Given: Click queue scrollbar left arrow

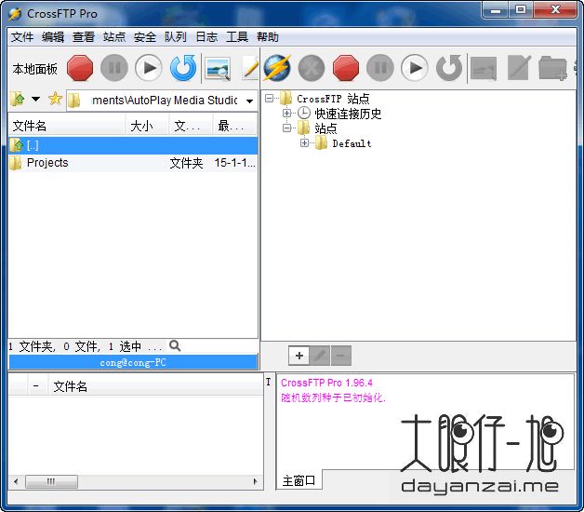Looking at the screenshot, I should click(16, 481).
